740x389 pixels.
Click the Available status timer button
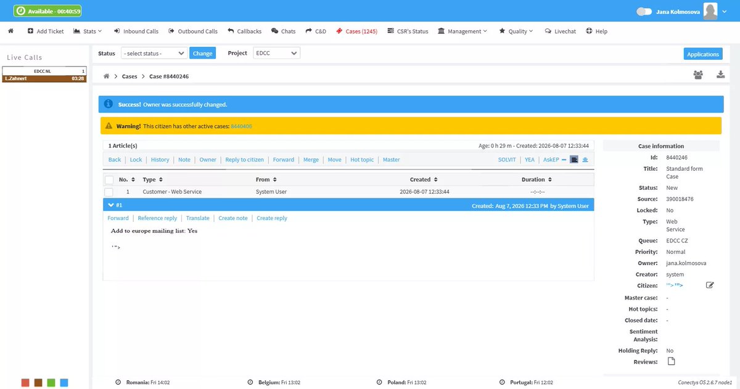pos(47,11)
